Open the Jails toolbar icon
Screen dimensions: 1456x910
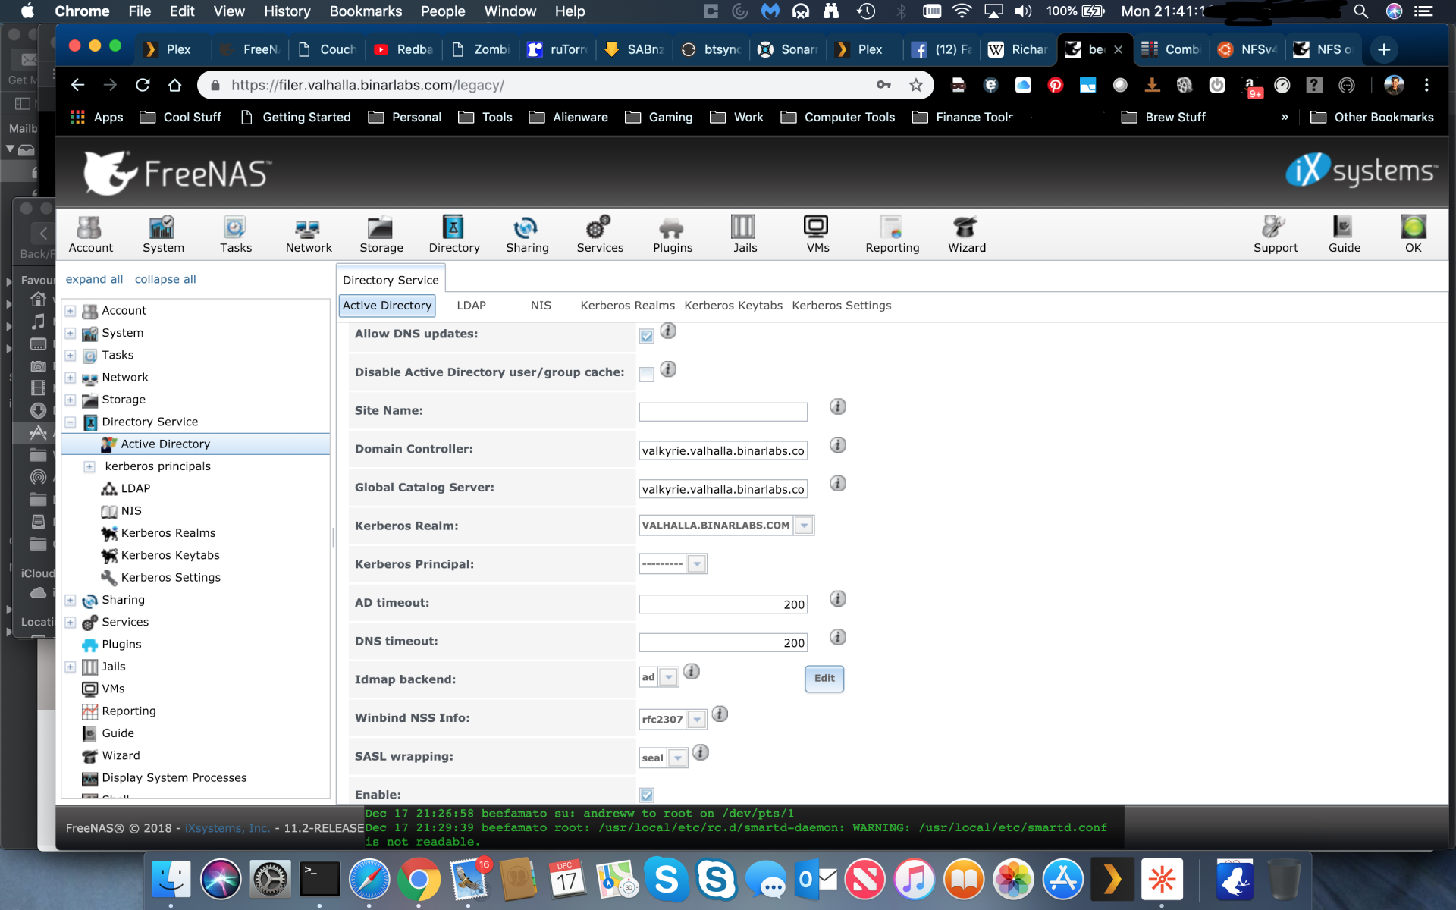745,234
